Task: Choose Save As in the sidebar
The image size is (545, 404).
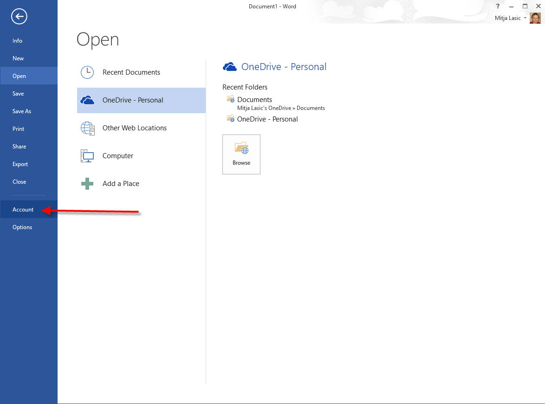Action: tap(22, 111)
